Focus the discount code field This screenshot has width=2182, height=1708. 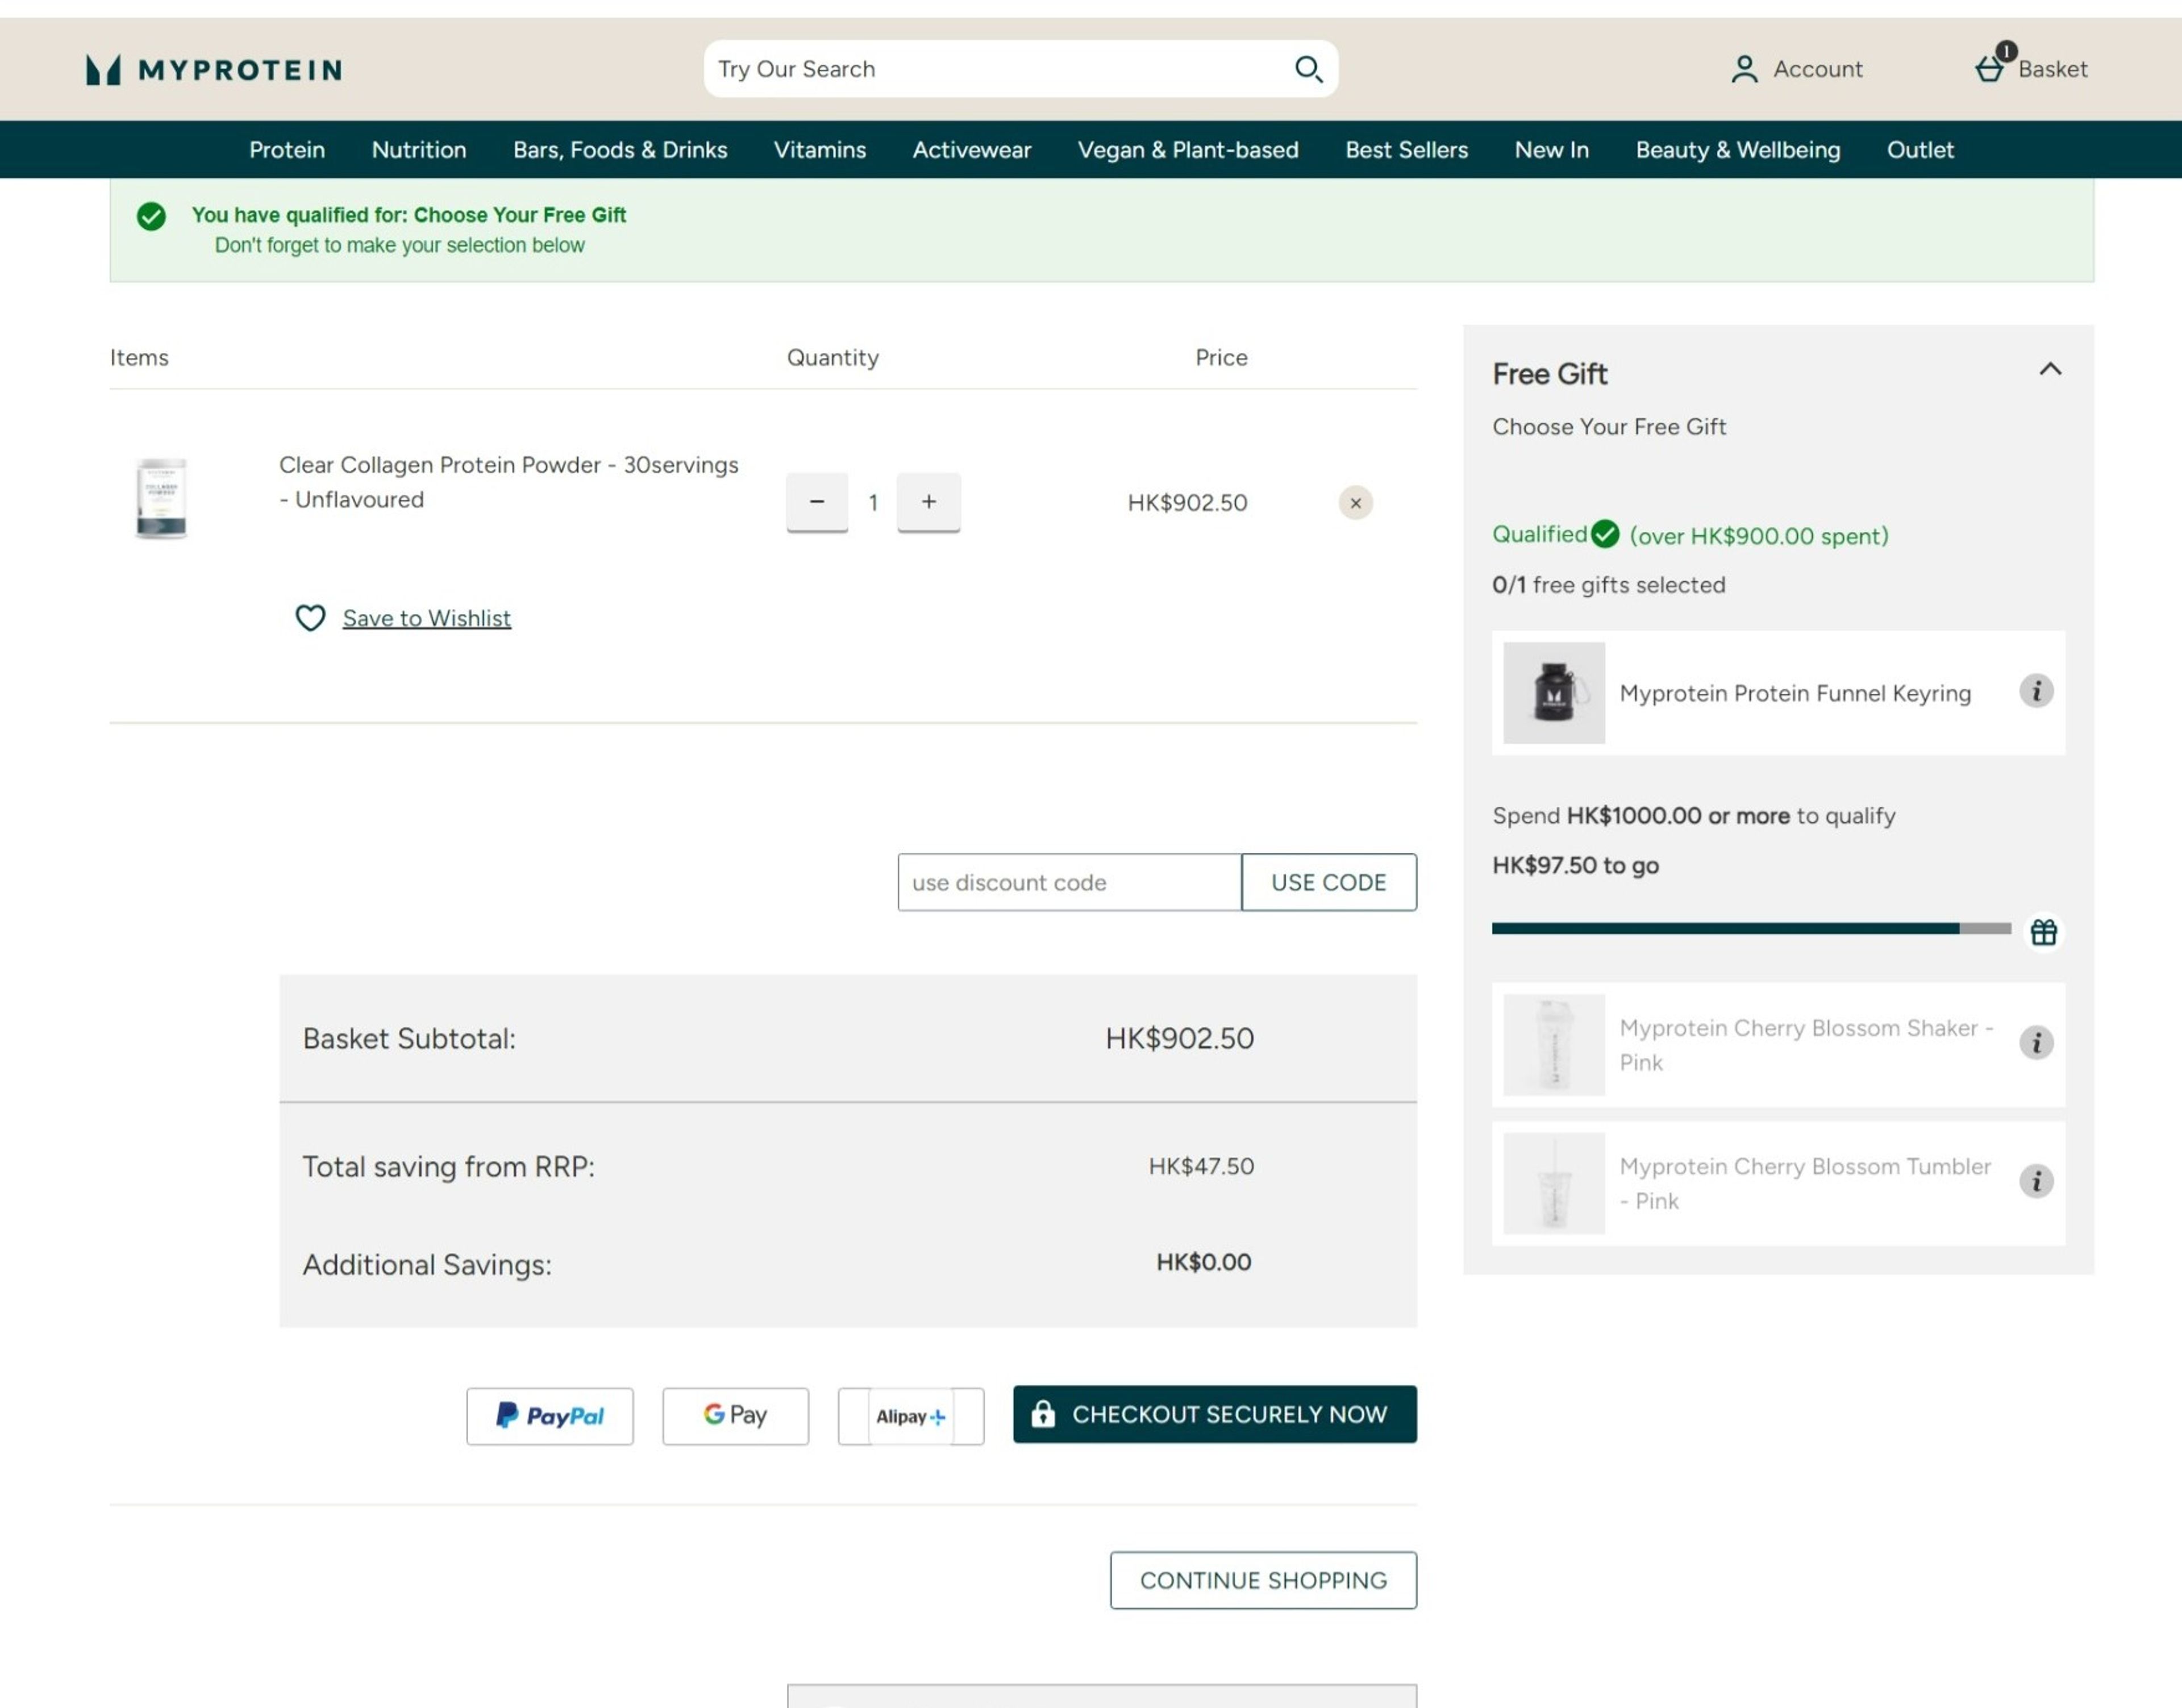1069,882
